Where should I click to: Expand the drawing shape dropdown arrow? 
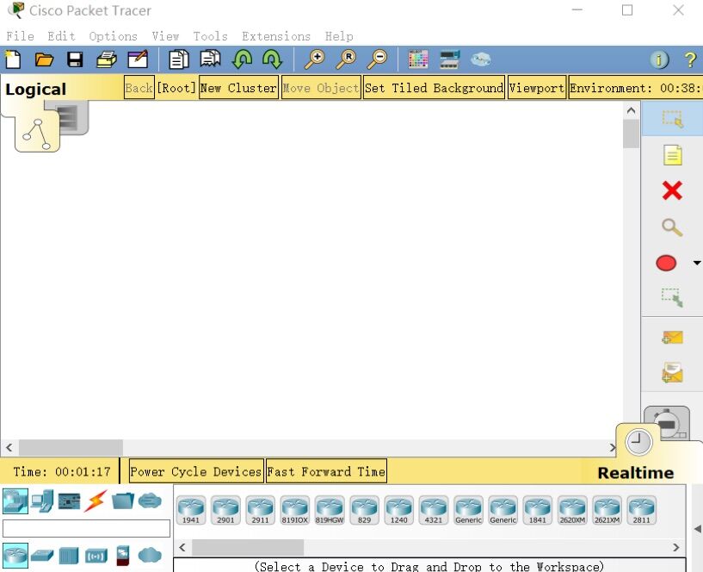697,263
